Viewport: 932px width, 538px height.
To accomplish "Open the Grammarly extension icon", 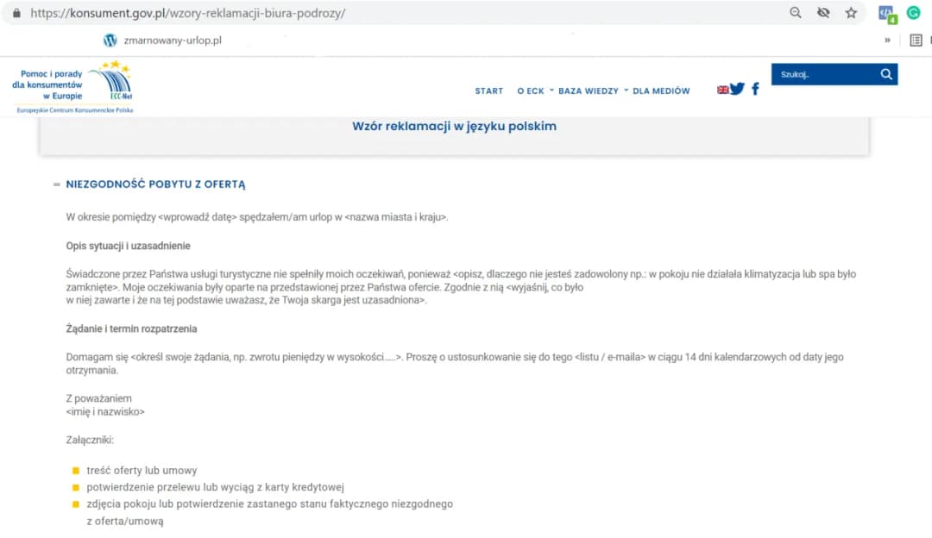I will 914,13.
